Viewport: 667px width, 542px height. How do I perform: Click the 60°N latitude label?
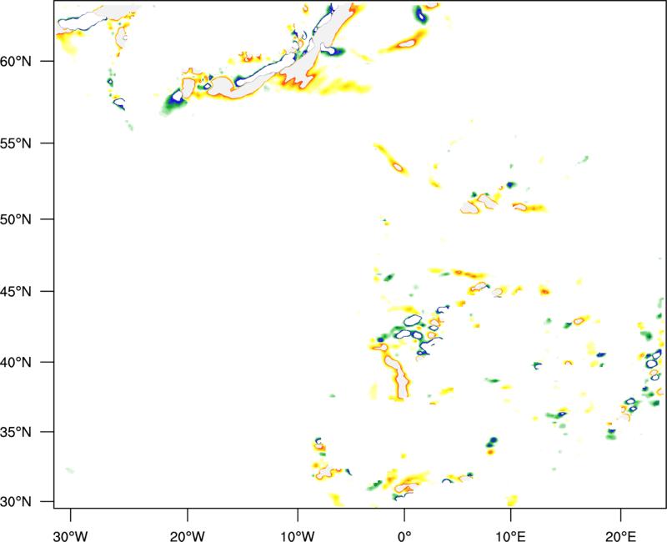pyautogui.click(x=16, y=61)
